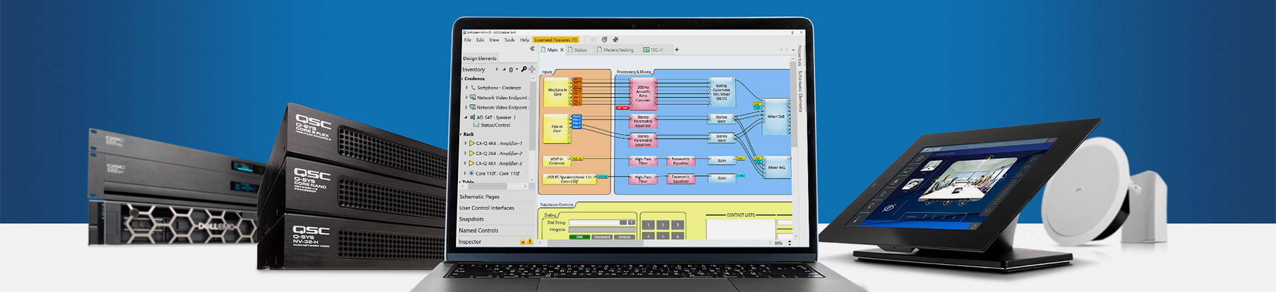Click the search magnifier icon in Inventory
The height and width of the screenshot is (292, 1276).
click(524, 69)
